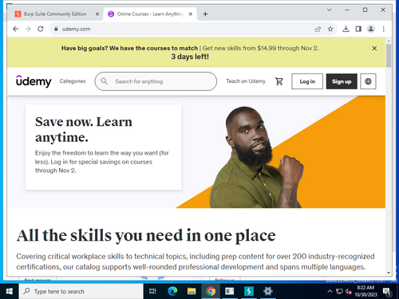Viewport: 399px width, 299px height.
Task: Expand the tab search chevron
Action: point(329,10)
